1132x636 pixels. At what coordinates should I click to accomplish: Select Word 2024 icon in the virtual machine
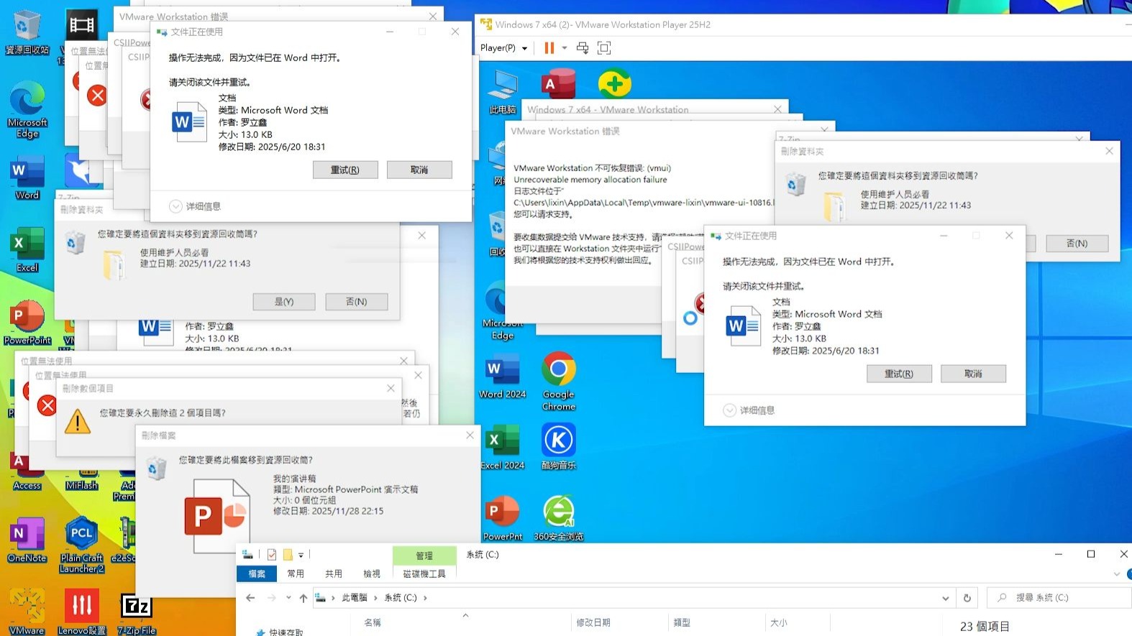(x=503, y=377)
